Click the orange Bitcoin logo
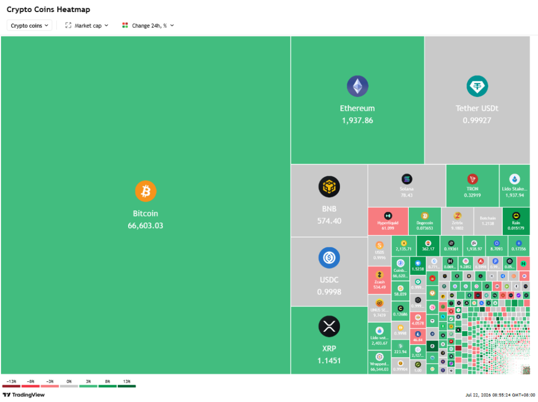 (x=146, y=191)
